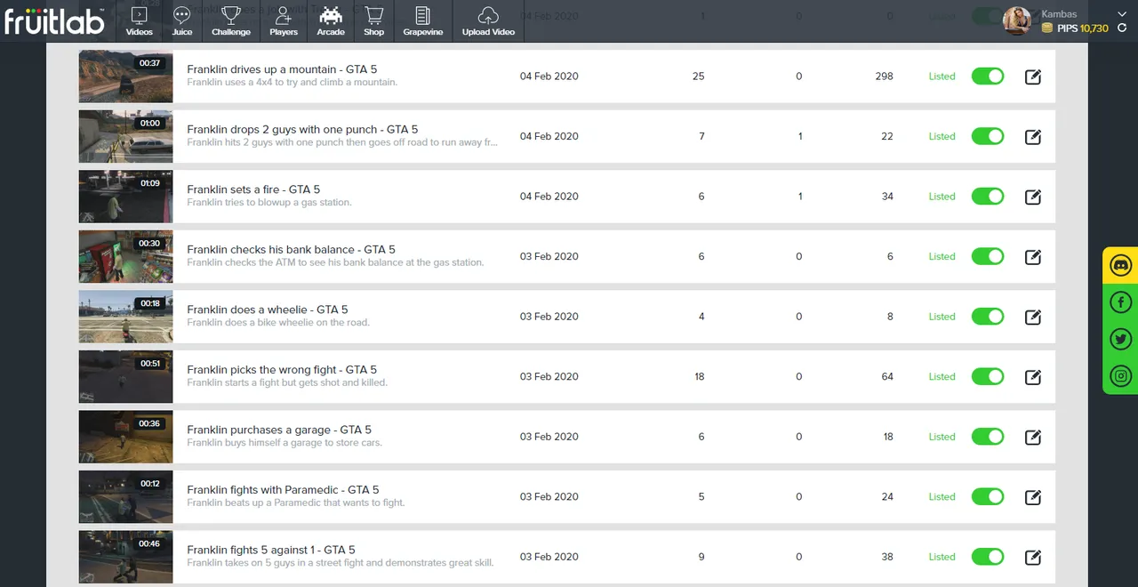Open title Franklin sets a fire - GTA 5
This screenshot has width=1138, height=587.
click(x=253, y=189)
